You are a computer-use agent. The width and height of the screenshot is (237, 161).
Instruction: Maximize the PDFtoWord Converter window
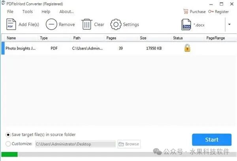click(x=221, y=4)
